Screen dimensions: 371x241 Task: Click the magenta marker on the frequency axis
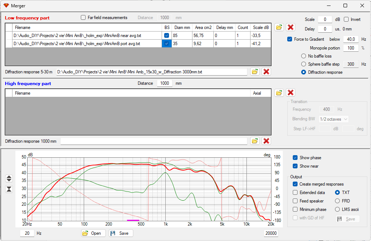coord(133,220)
